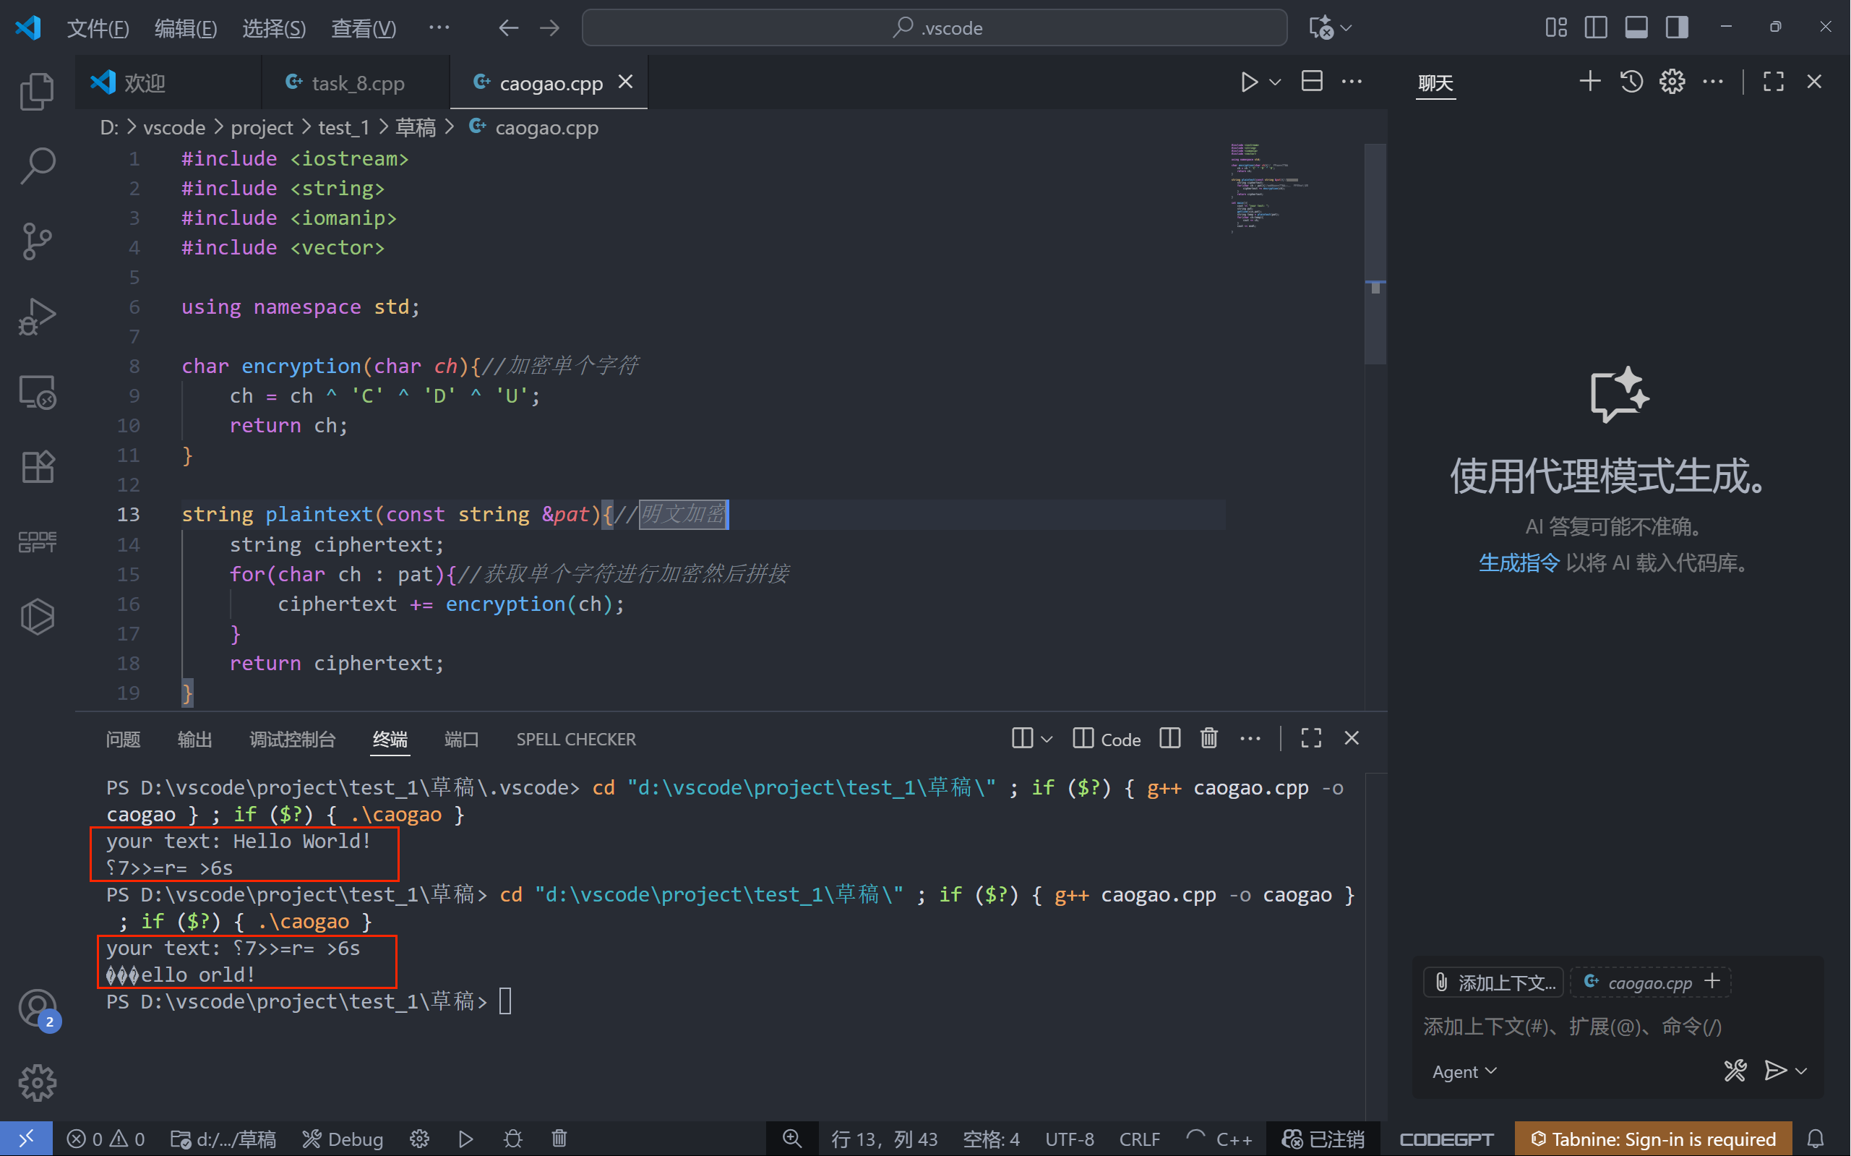Expand run button dropdown arrow
The image size is (1851, 1156).
[x=1275, y=82]
